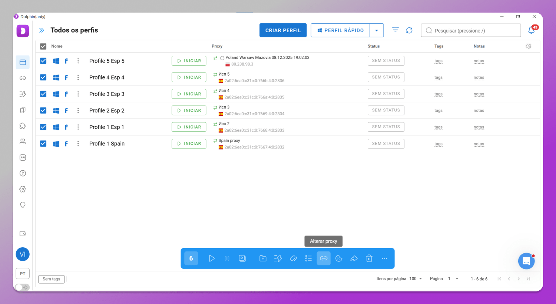The width and height of the screenshot is (556, 304).
Task: Uncheck the select-all checkbox in the header
Action: click(43, 46)
